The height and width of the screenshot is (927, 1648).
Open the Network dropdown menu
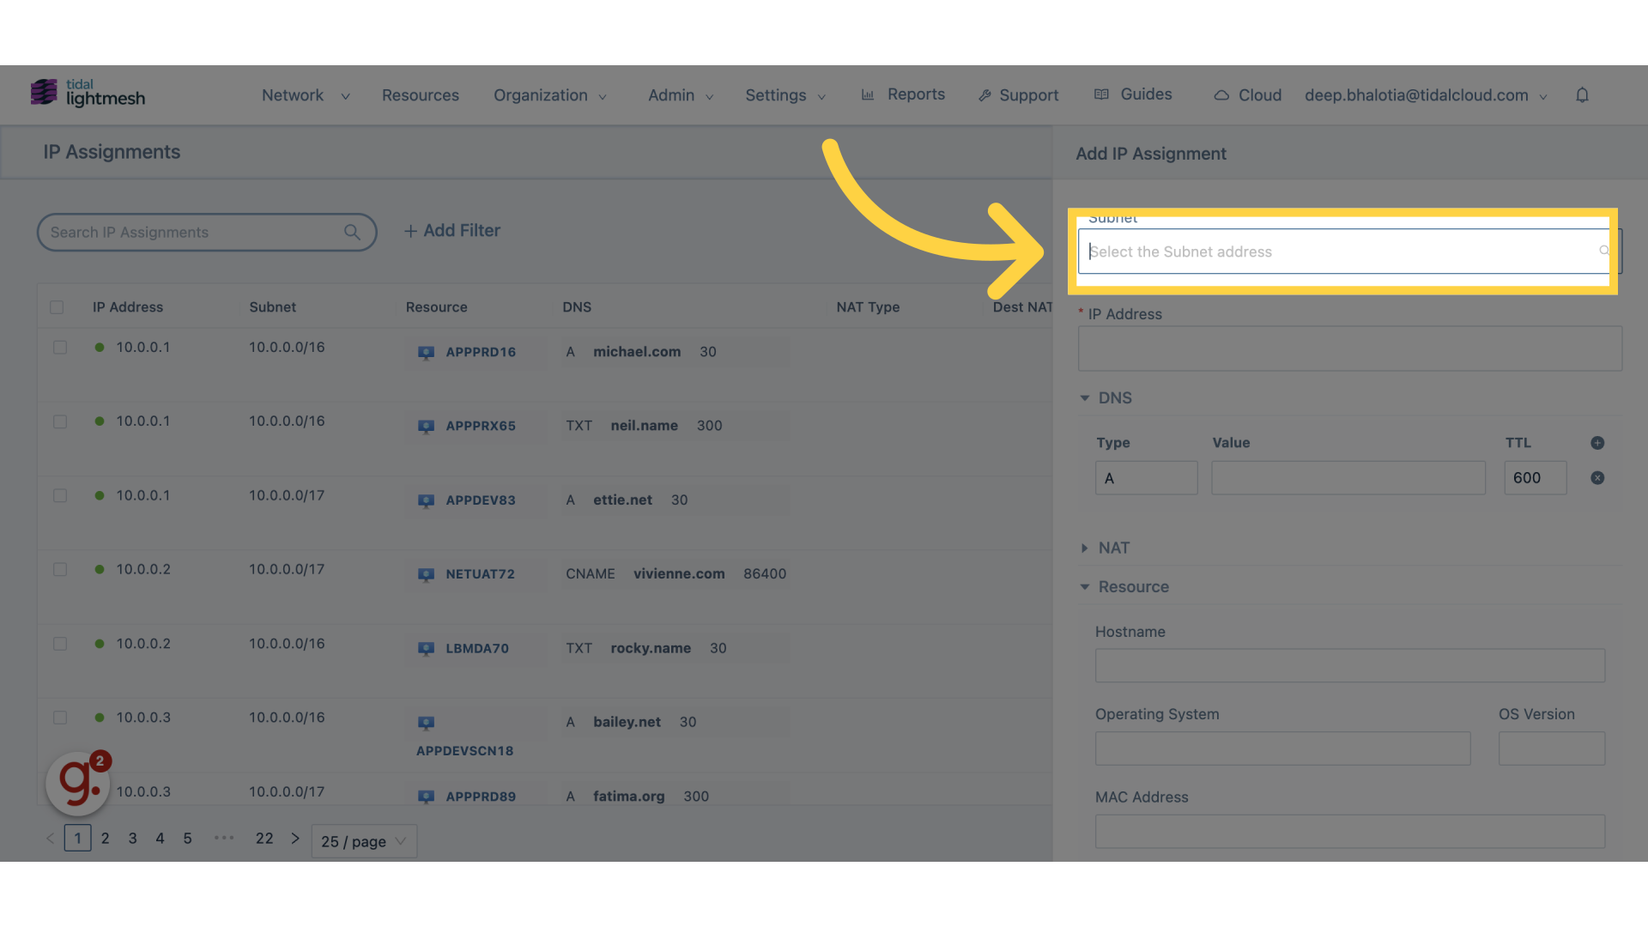point(306,95)
